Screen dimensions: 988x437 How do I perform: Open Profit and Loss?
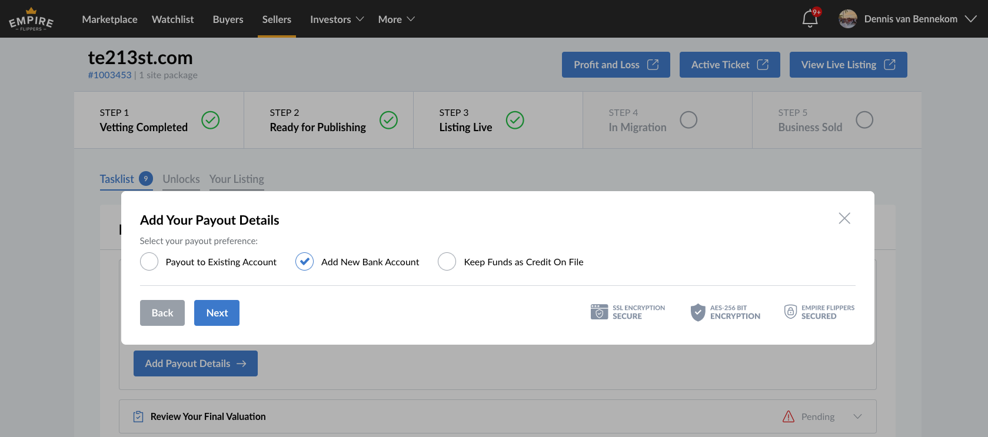tap(616, 65)
